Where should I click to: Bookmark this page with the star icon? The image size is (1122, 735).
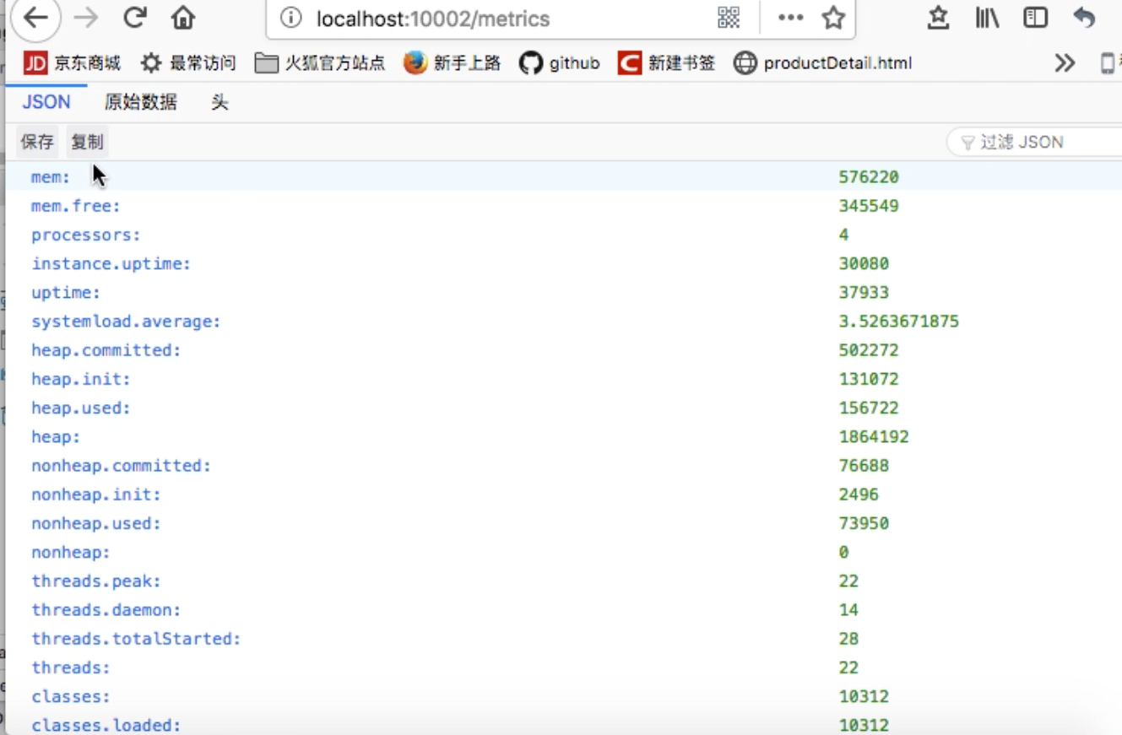tap(834, 18)
